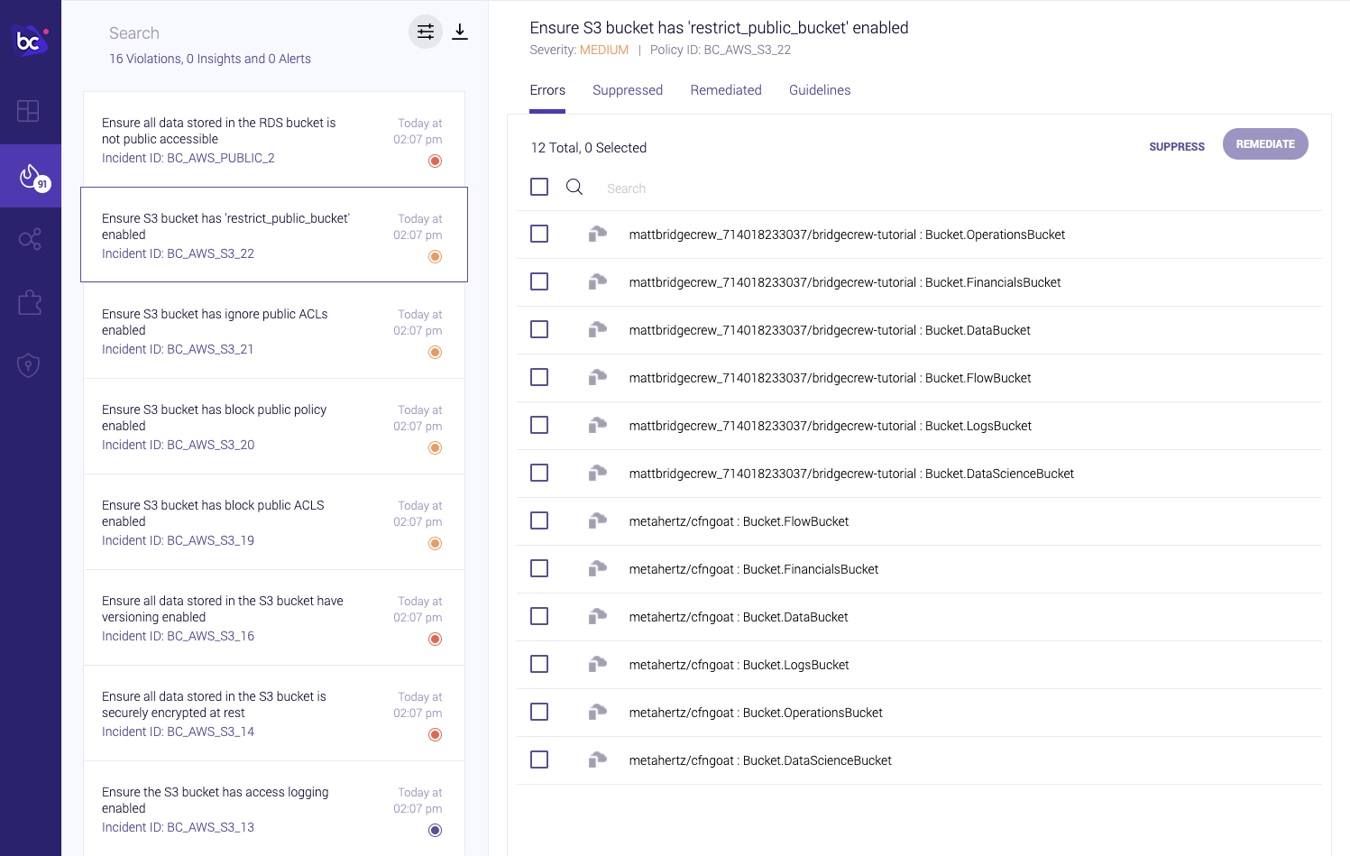Click resource icon for cfngoat Bucket.DataBucket

pyautogui.click(x=597, y=617)
